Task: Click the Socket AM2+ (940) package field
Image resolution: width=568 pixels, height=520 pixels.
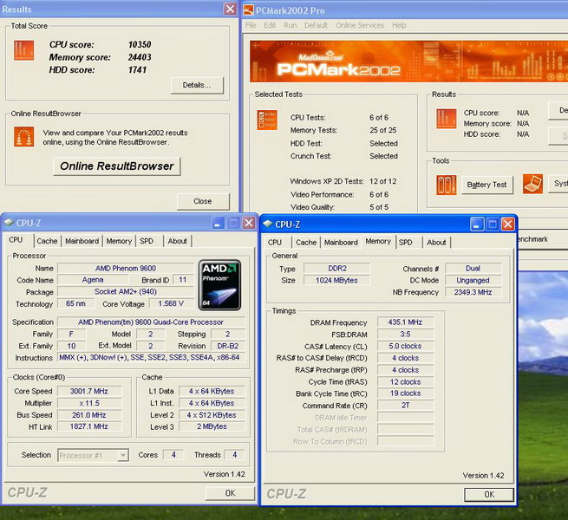Action: pos(126,291)
